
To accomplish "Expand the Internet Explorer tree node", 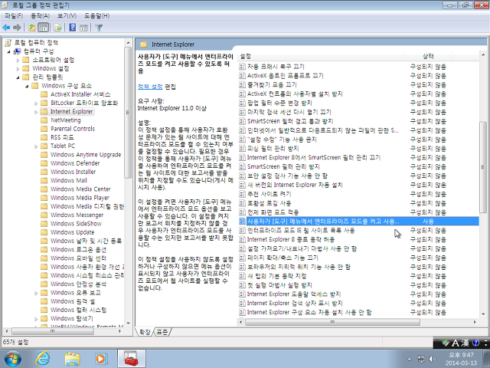I will pyautogui.click(x=36, y=112).
